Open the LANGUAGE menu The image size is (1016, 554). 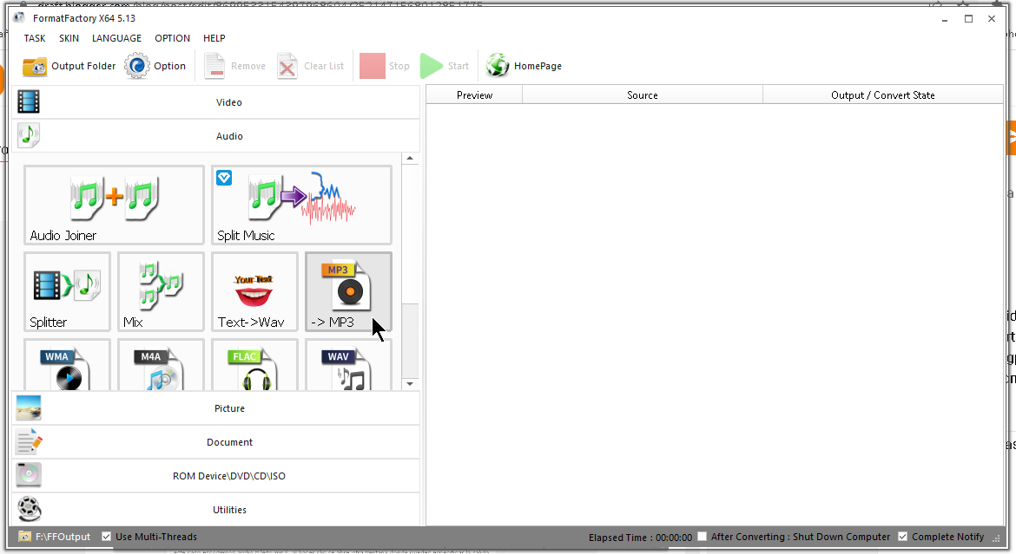pyautogui.click(x=116, y=38)
